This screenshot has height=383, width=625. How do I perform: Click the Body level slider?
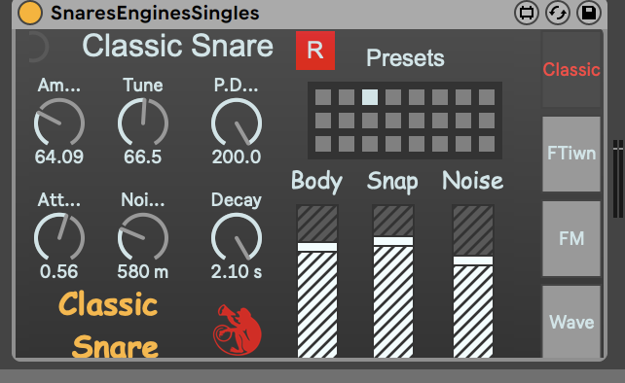317,281
